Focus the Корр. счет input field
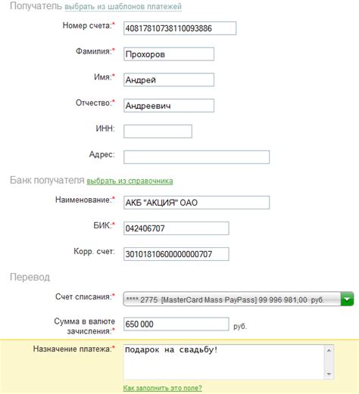The width and height of the screenshot is (359, 394). click(x=176, y=254)
